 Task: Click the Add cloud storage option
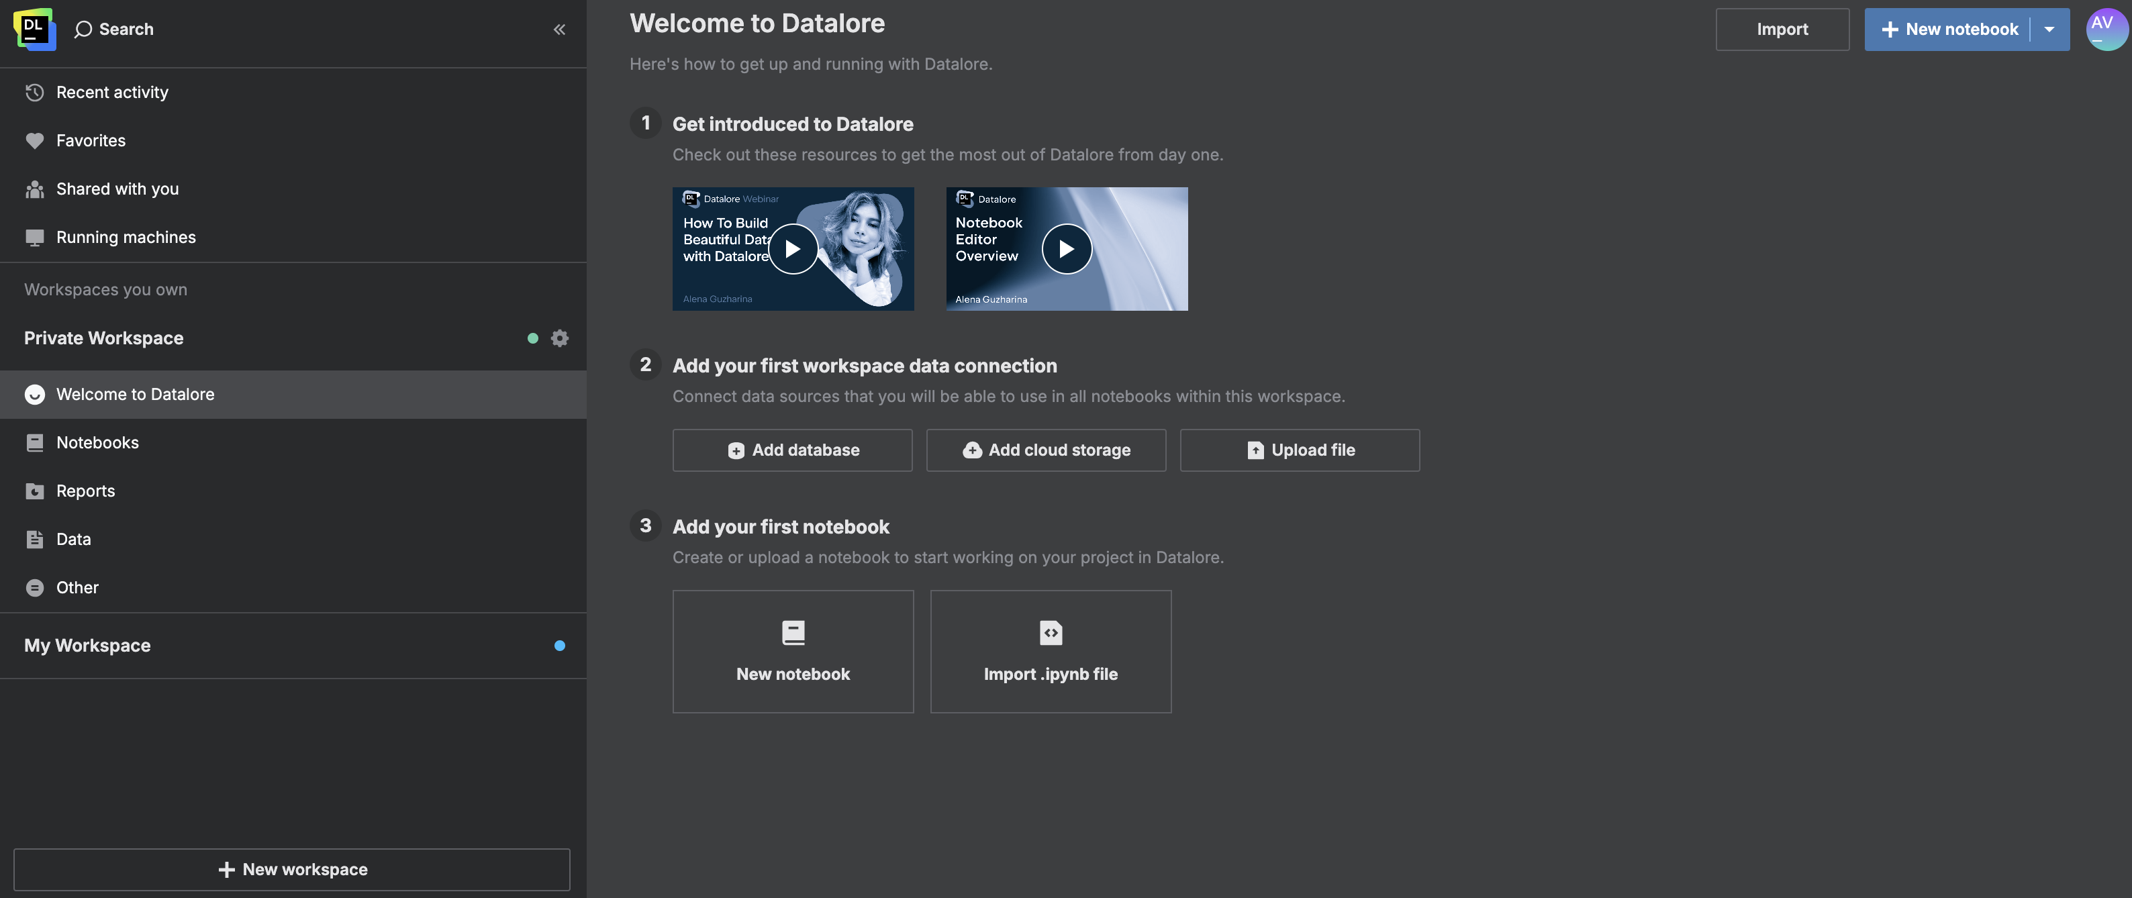1046,450
